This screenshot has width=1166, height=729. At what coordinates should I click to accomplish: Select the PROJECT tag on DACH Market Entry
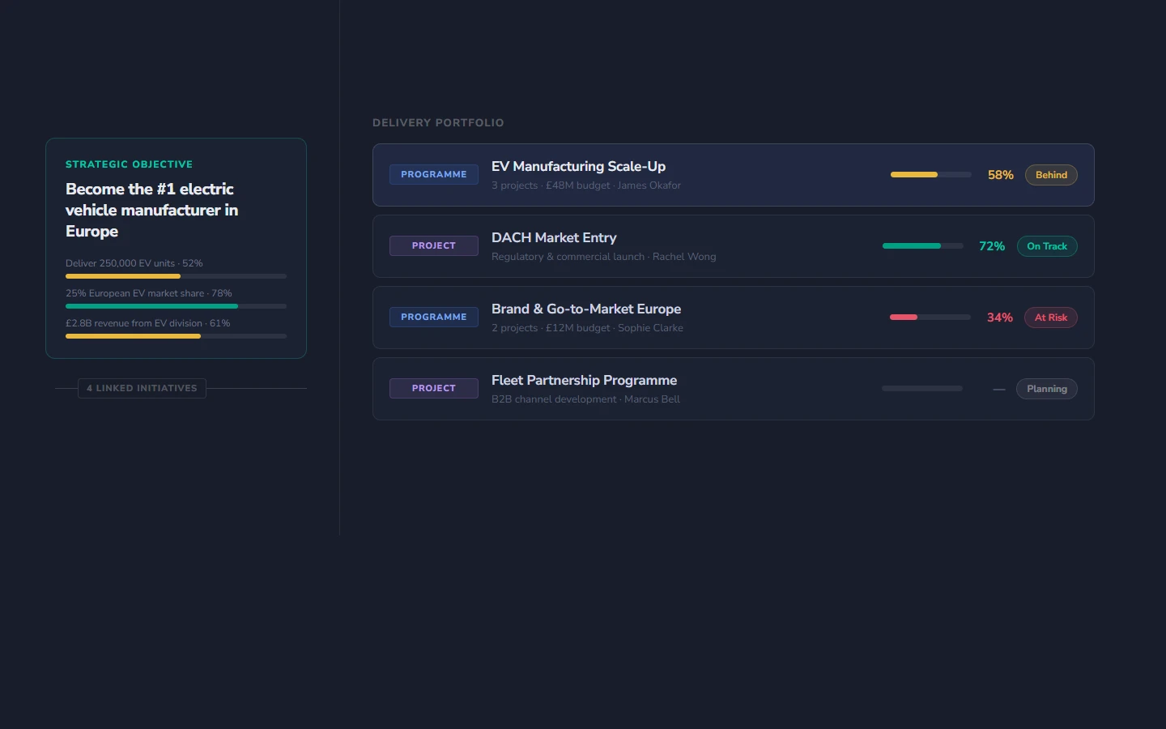pyautogui.click(x=434, y=245)
